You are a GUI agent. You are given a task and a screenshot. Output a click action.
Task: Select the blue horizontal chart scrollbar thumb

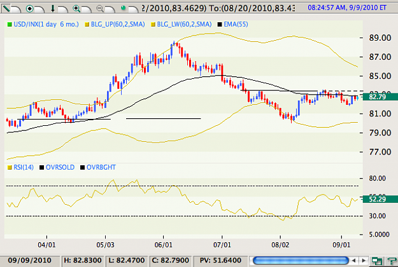pyautogui.click(x=301, y=261)
